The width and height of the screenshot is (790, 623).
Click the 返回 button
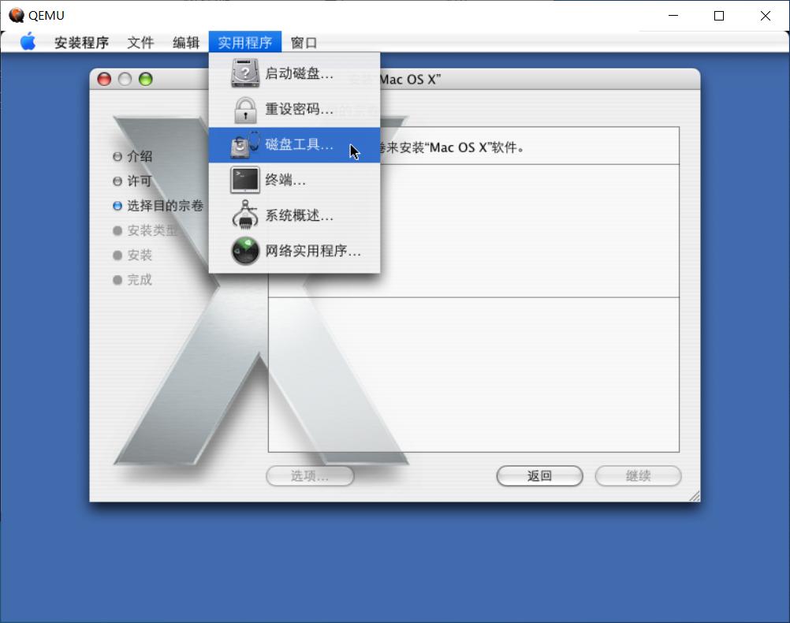click(x=539, y=476)
